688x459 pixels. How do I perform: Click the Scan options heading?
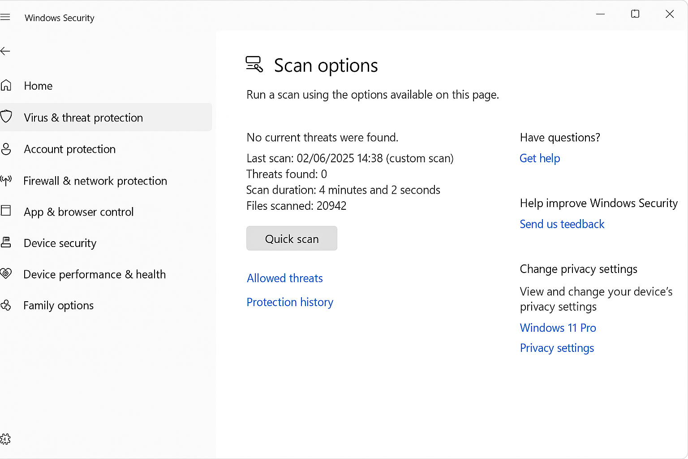coord(326,66)
